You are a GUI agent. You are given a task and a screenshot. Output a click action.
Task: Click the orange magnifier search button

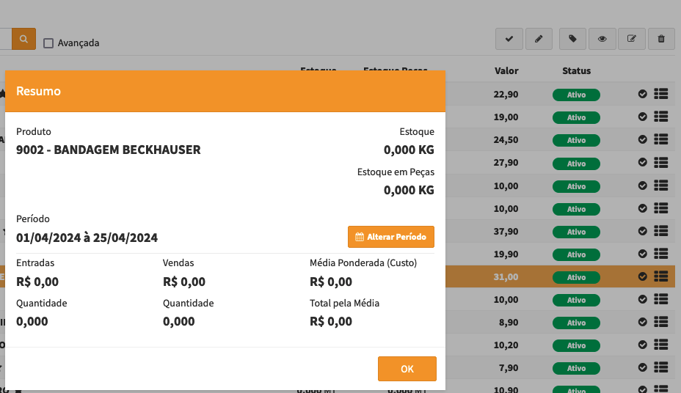[23, 39]
